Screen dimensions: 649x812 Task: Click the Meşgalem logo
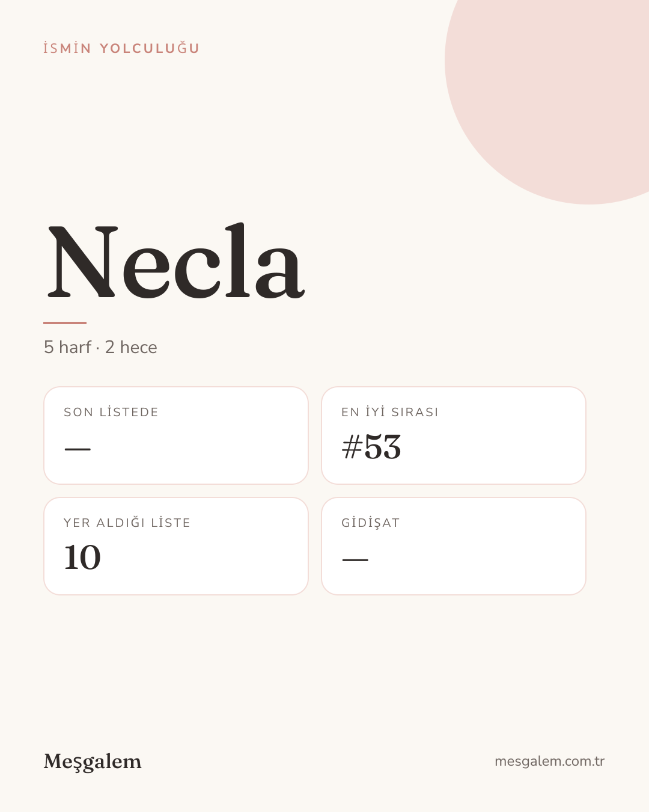coord(93,761)
